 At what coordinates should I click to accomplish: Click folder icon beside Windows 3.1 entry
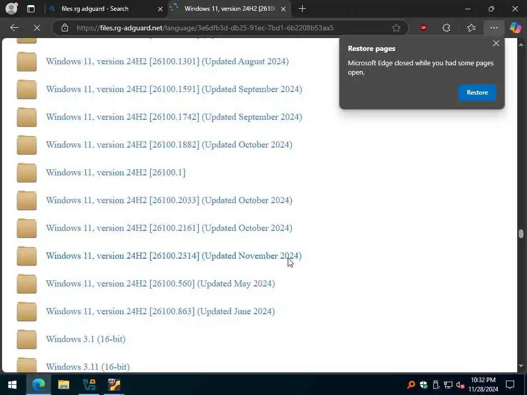pyautogui.click(x=27, y=339)
